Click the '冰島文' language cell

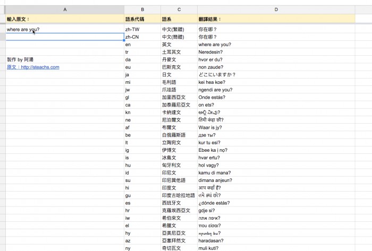pos(179,158)
